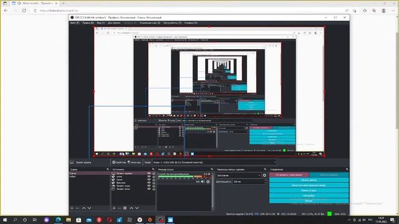
Task: Click the Audio Mixer vertical scrollbar
Action: (213, 190)
